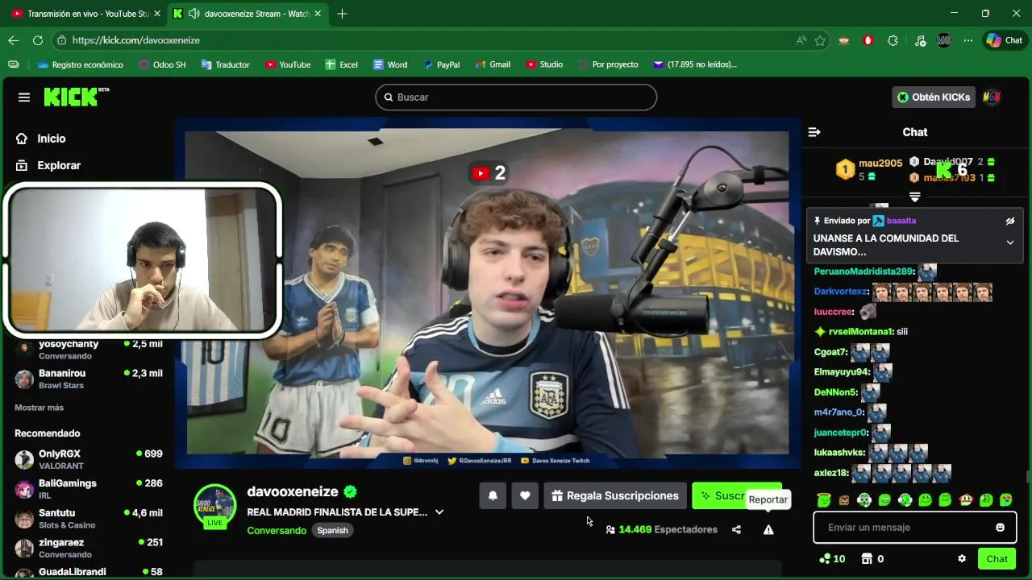
Task: Open the davooxeneize channel avatar
Action: click(214, 504)
